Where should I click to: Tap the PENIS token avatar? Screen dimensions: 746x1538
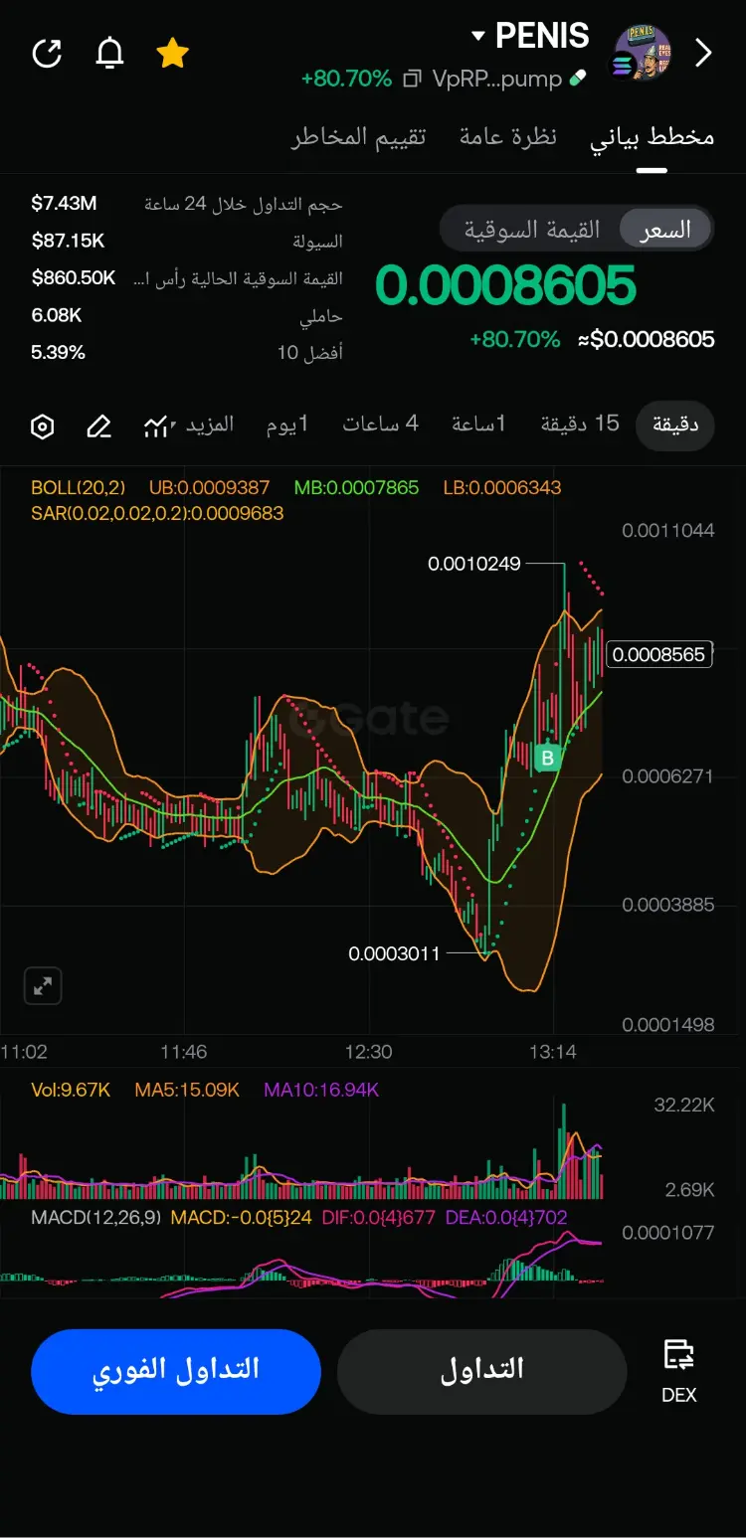[x=642, y=53]
